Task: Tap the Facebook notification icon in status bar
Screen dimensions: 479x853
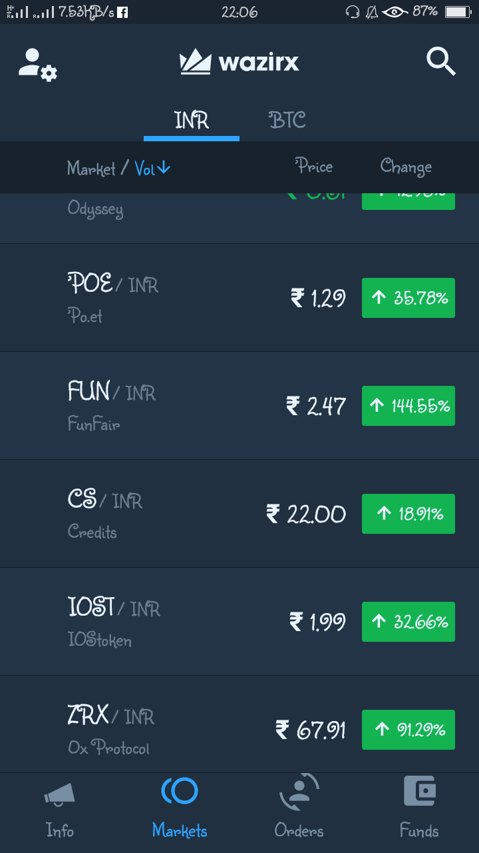Action: (x=122, y=12)
